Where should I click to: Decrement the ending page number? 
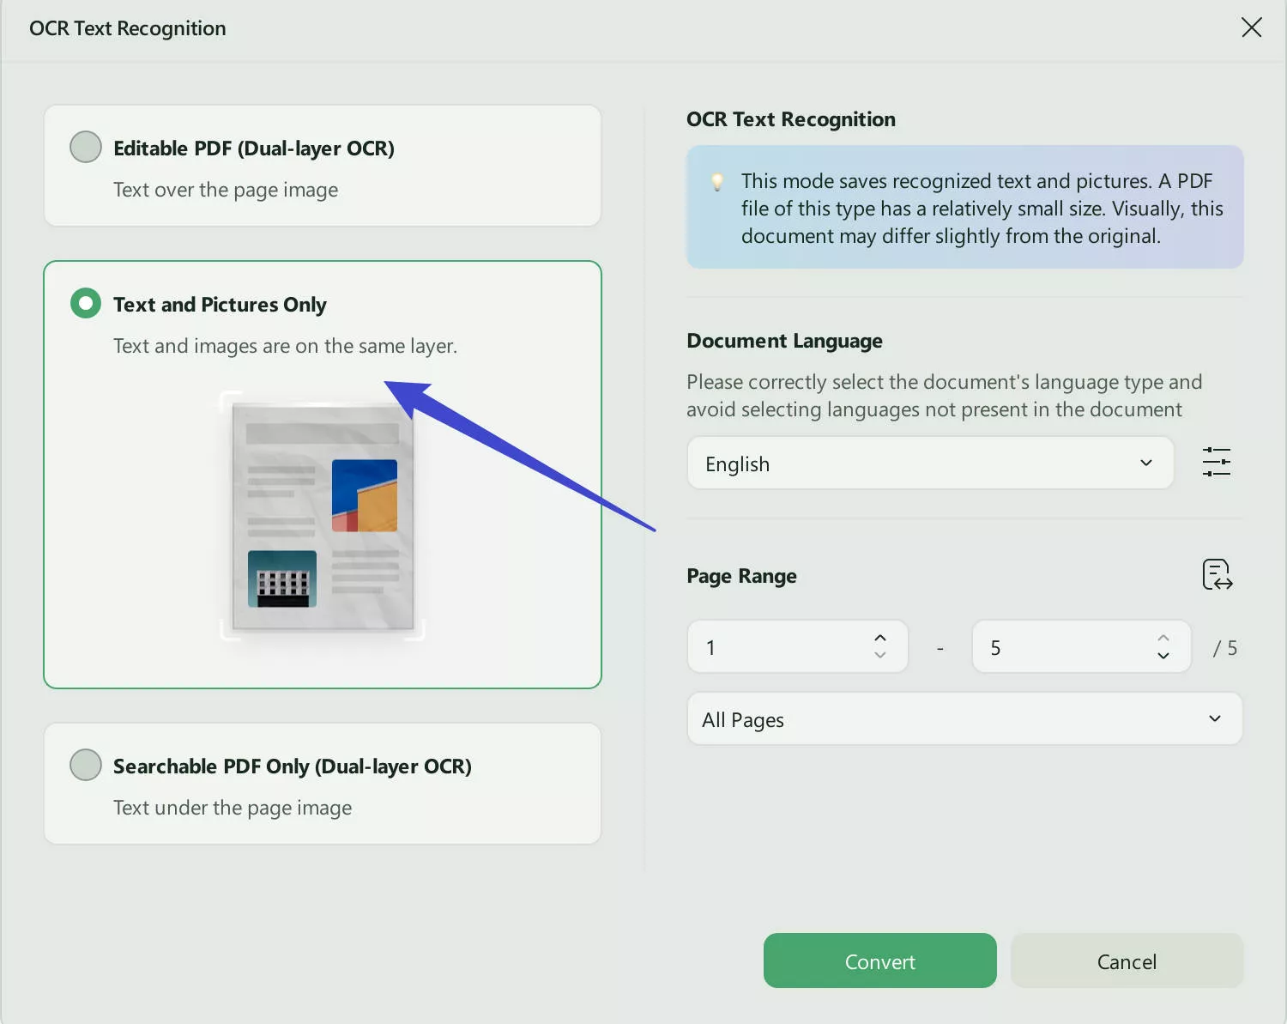click(x=1163, y=656)
